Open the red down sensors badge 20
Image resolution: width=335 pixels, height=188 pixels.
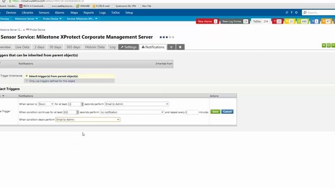277,21
